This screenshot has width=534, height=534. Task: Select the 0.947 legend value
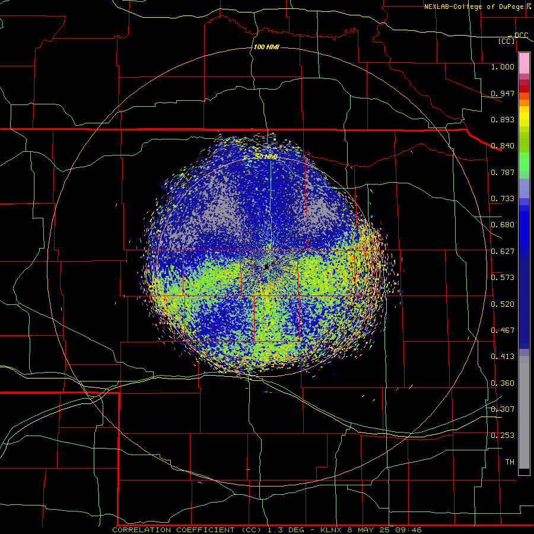click(x=503, y=93)
